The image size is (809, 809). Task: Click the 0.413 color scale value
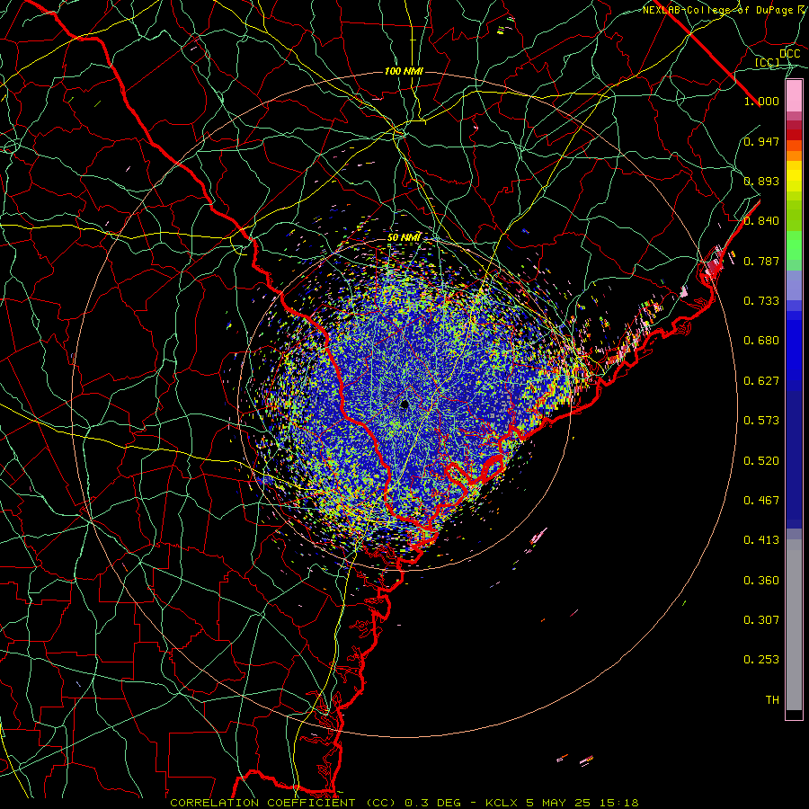pyautogui.click(x=761, y=540)
